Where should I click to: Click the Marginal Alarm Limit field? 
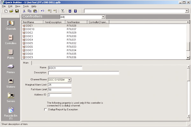(x=60, y=85)
